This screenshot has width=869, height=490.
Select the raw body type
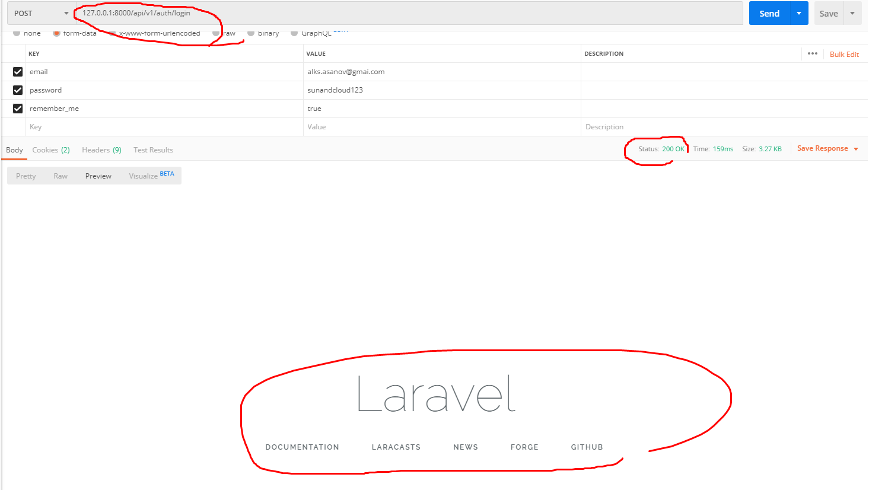coord(216,33)
